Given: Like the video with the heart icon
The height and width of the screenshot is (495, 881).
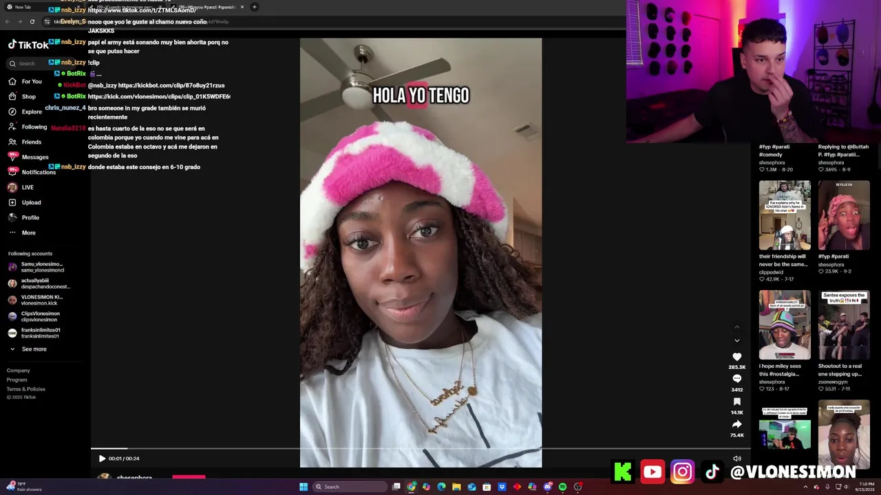Looking at the screenshot, I should (x=737, y=357).
